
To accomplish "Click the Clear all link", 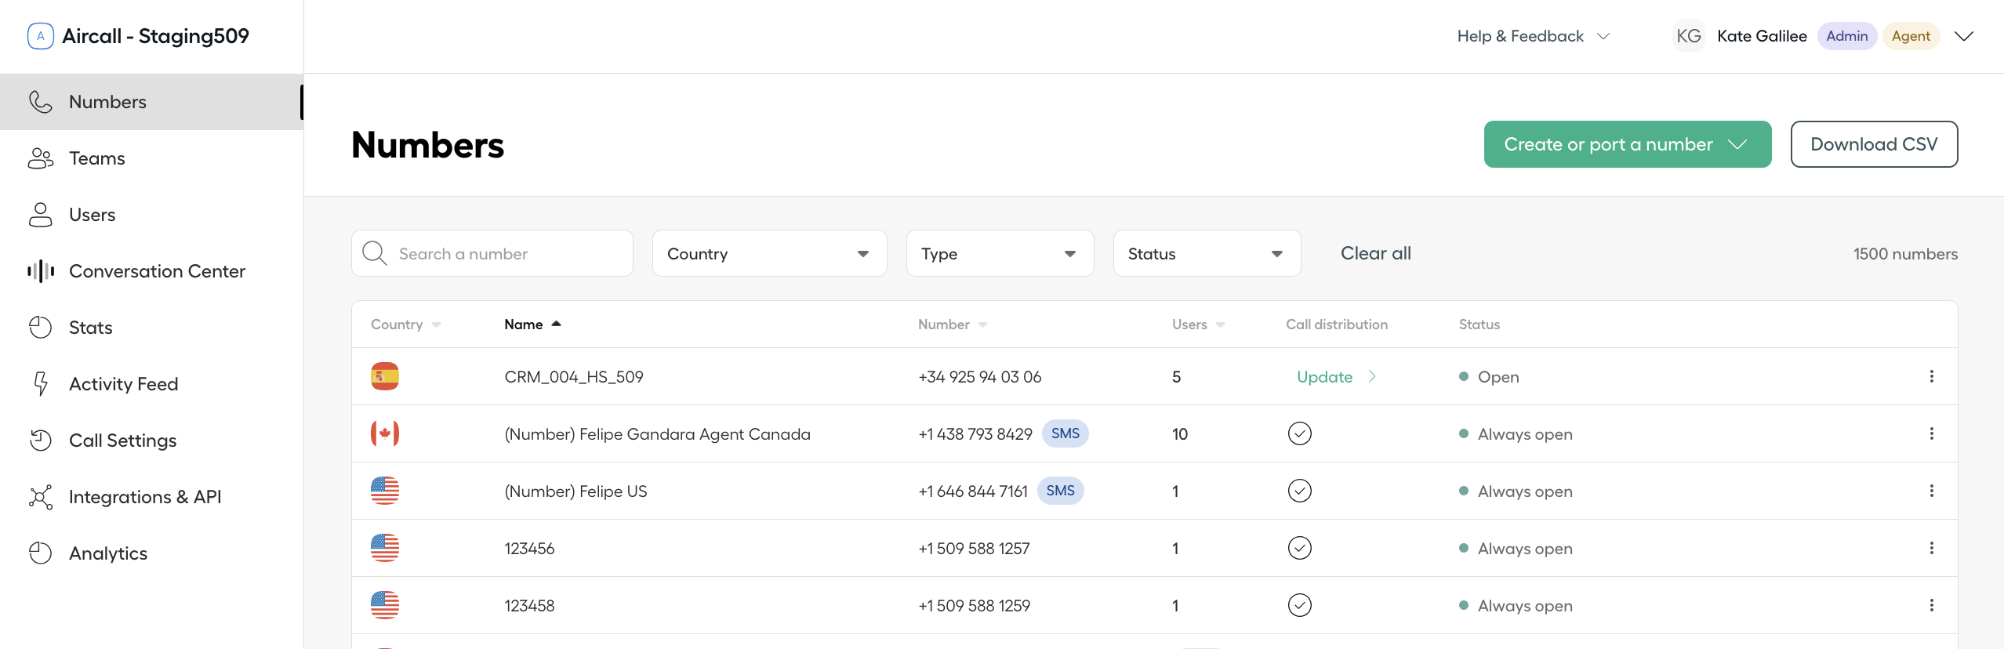I will click(x=1375, y=253).
